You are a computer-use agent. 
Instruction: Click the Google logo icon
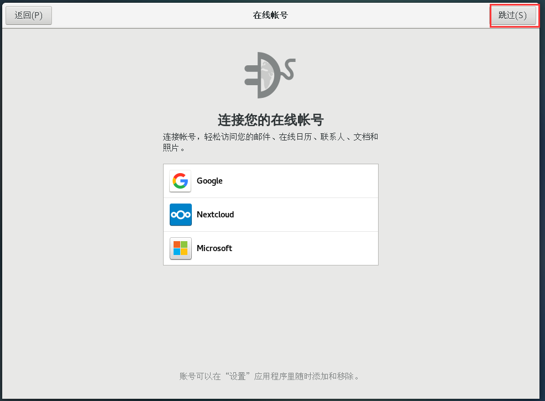pos(180,180)
